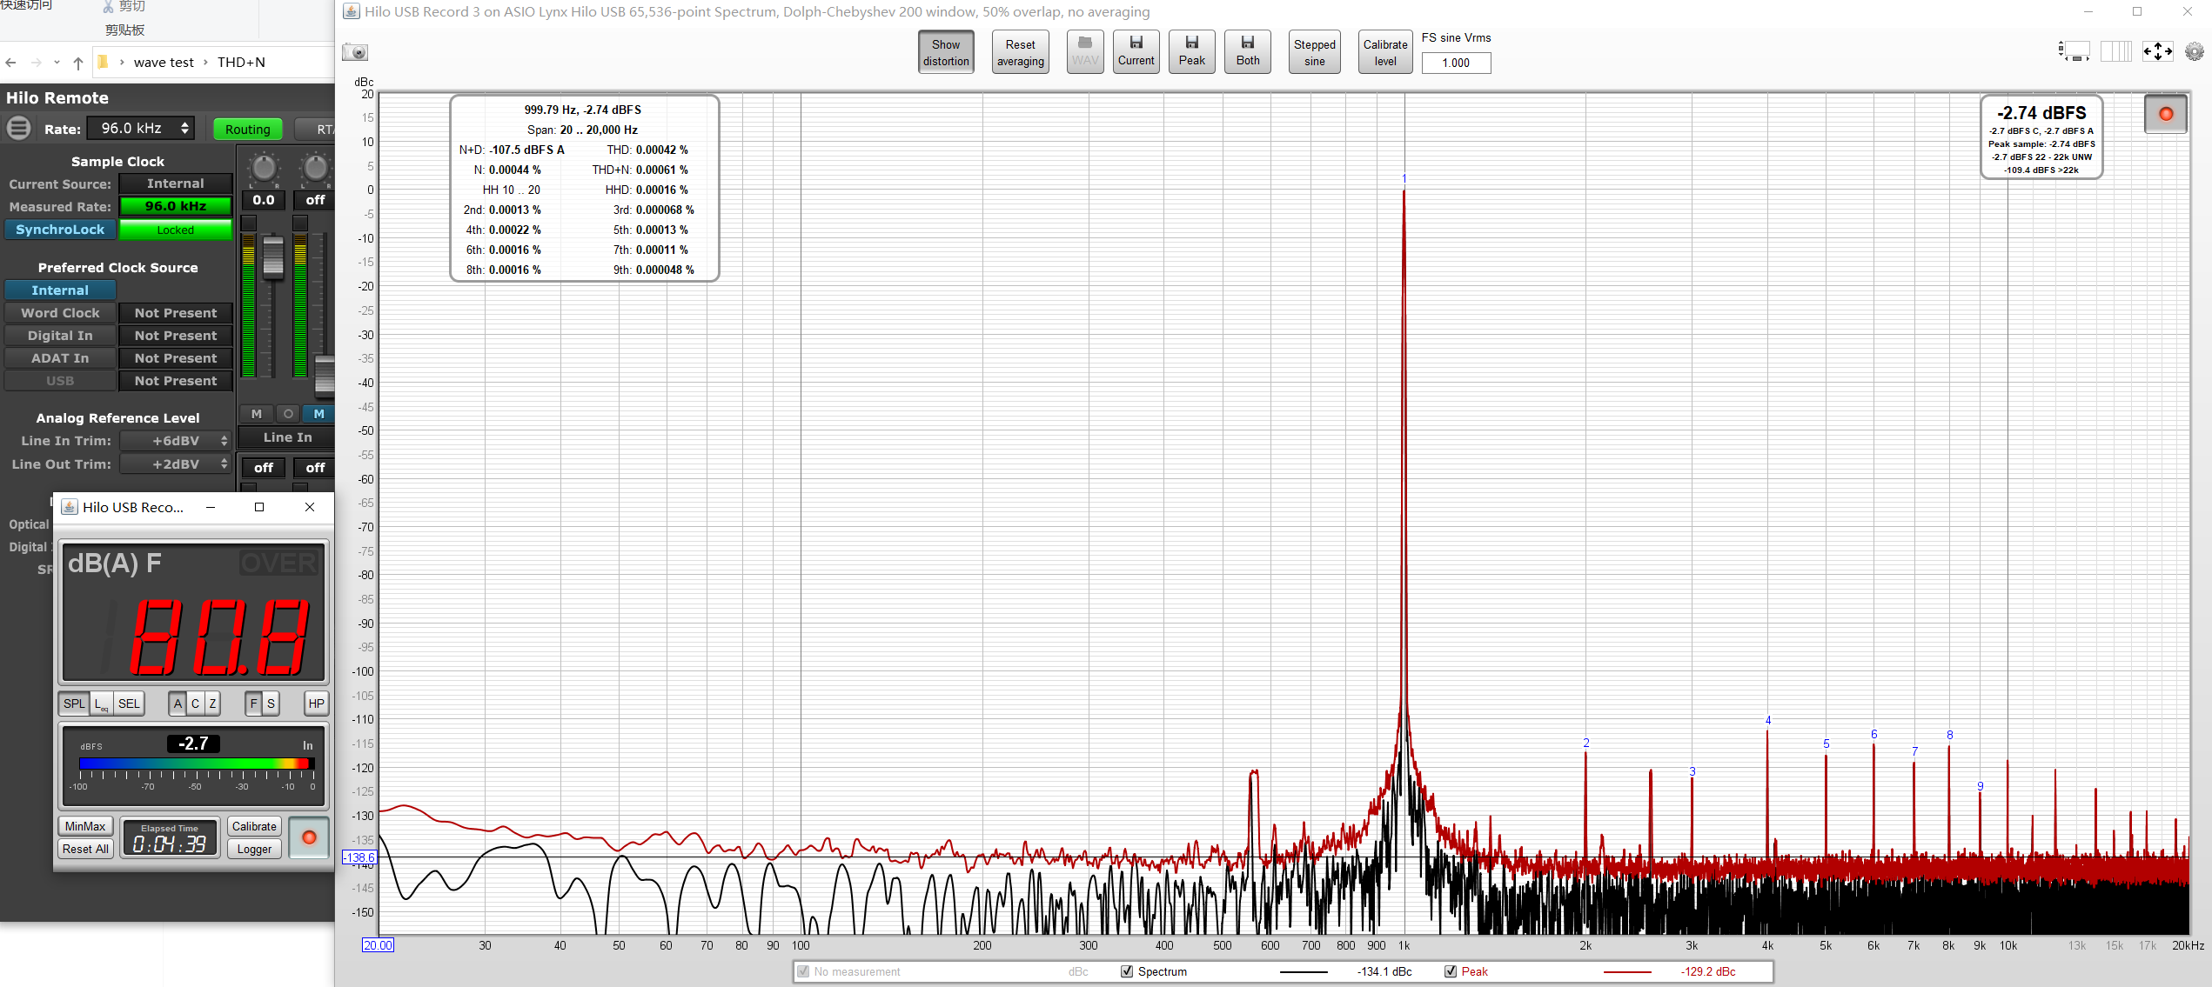Toggle the Spectrum trace checkbox

click(1127, 971)
